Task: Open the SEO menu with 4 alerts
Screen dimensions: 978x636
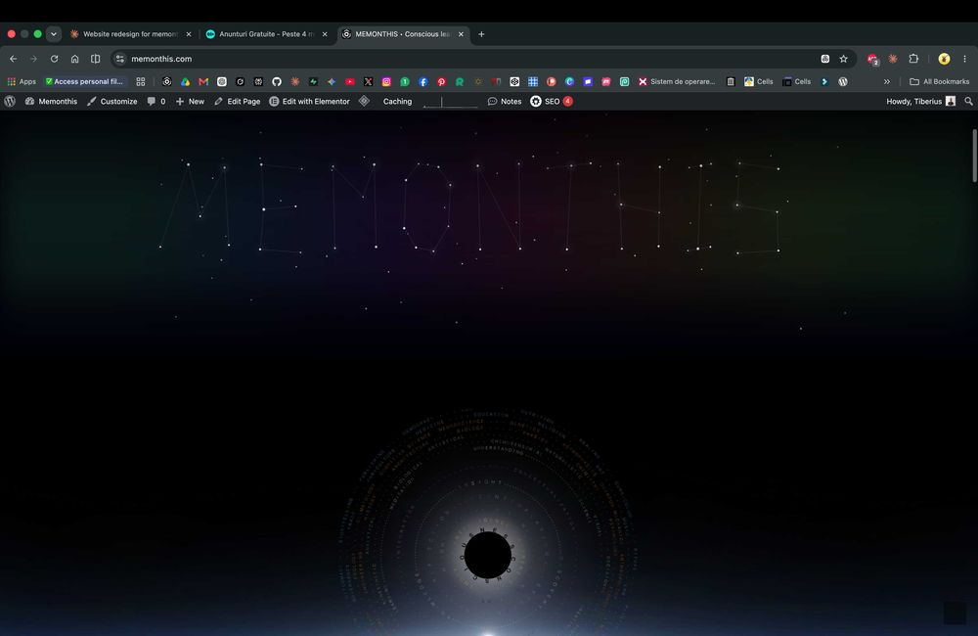Action: [552, 101]
